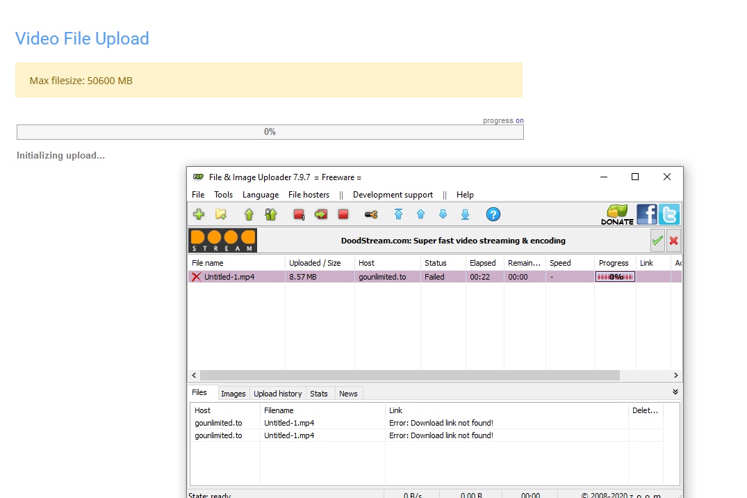Click the horizontal scrollbar in file list

pyautogui.click(x=410, y=375)
